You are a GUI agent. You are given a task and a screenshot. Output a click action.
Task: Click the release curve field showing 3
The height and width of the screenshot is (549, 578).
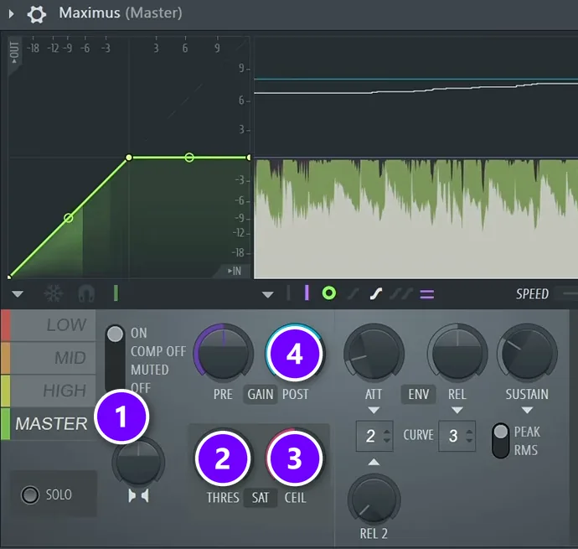pos(457,436)
